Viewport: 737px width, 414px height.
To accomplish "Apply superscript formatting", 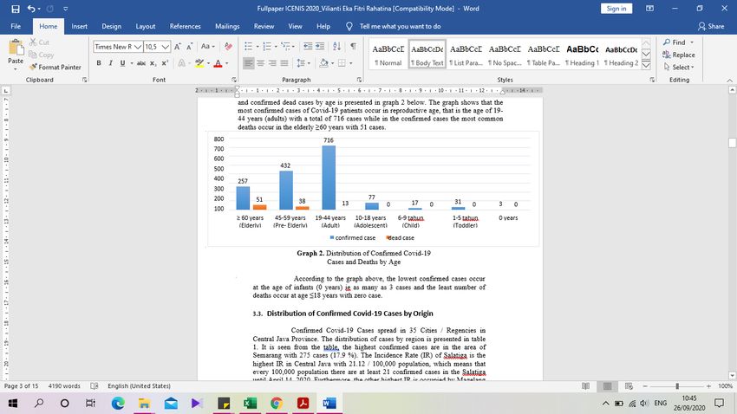I will point(165,63).
